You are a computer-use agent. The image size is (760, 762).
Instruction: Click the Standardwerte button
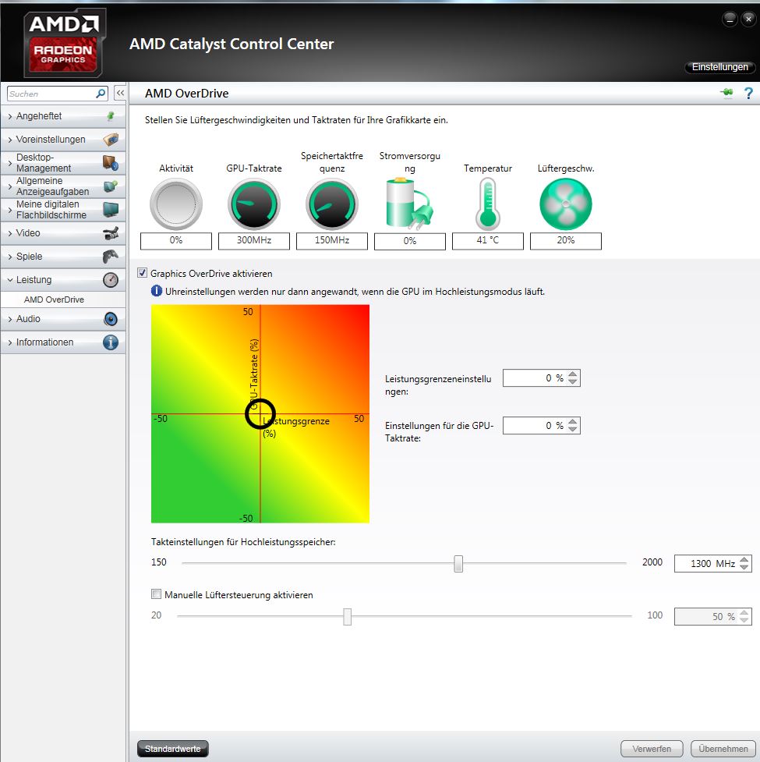(x=173, y=749)
